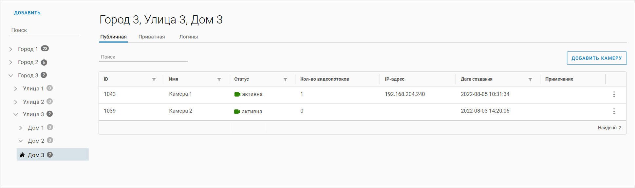Expand the Улица 1 node
The height and width of the screenshot is (188, 635).
[x=16, y=89]
